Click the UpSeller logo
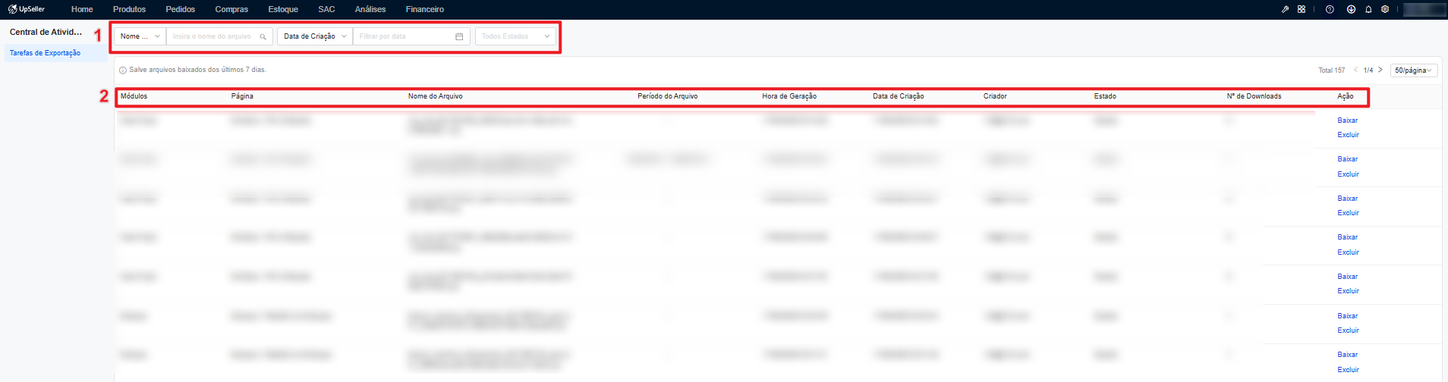This screenshot has height=382, width=1448. [x=27, y=9]
